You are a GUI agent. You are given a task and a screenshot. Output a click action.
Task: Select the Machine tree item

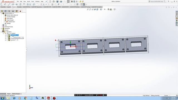point(12,15)
